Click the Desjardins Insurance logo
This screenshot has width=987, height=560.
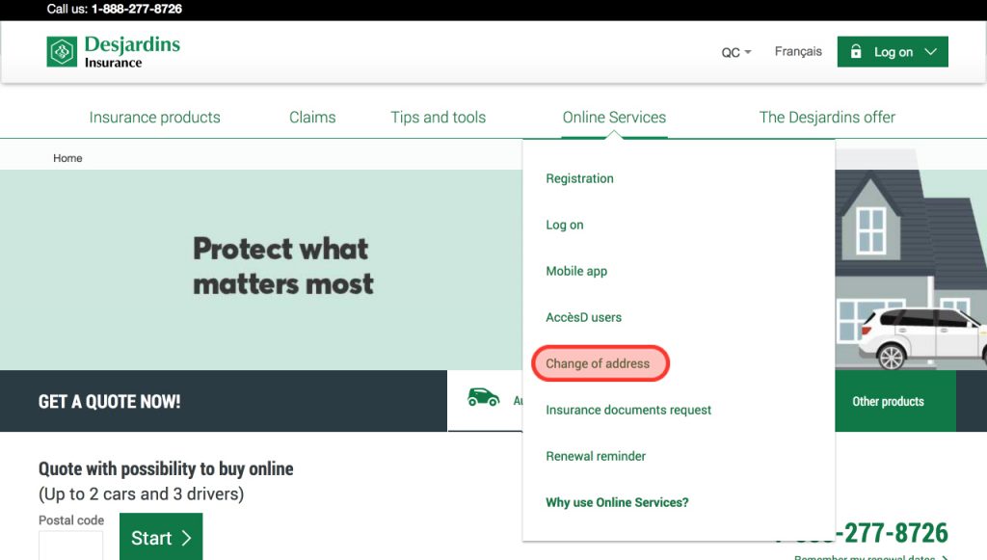tap(114, 52)
